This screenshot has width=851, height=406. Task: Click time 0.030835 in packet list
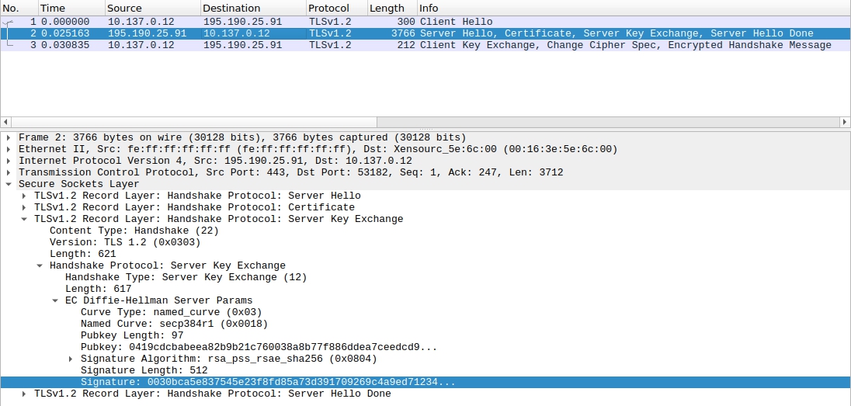point(65,45)
